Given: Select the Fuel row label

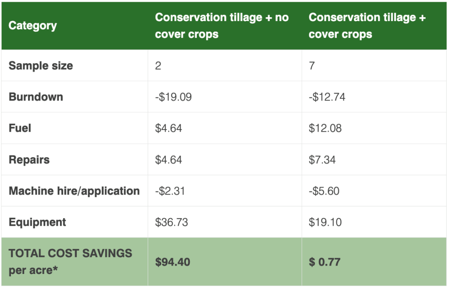Looking at the screenshot, I should (20, 128).
